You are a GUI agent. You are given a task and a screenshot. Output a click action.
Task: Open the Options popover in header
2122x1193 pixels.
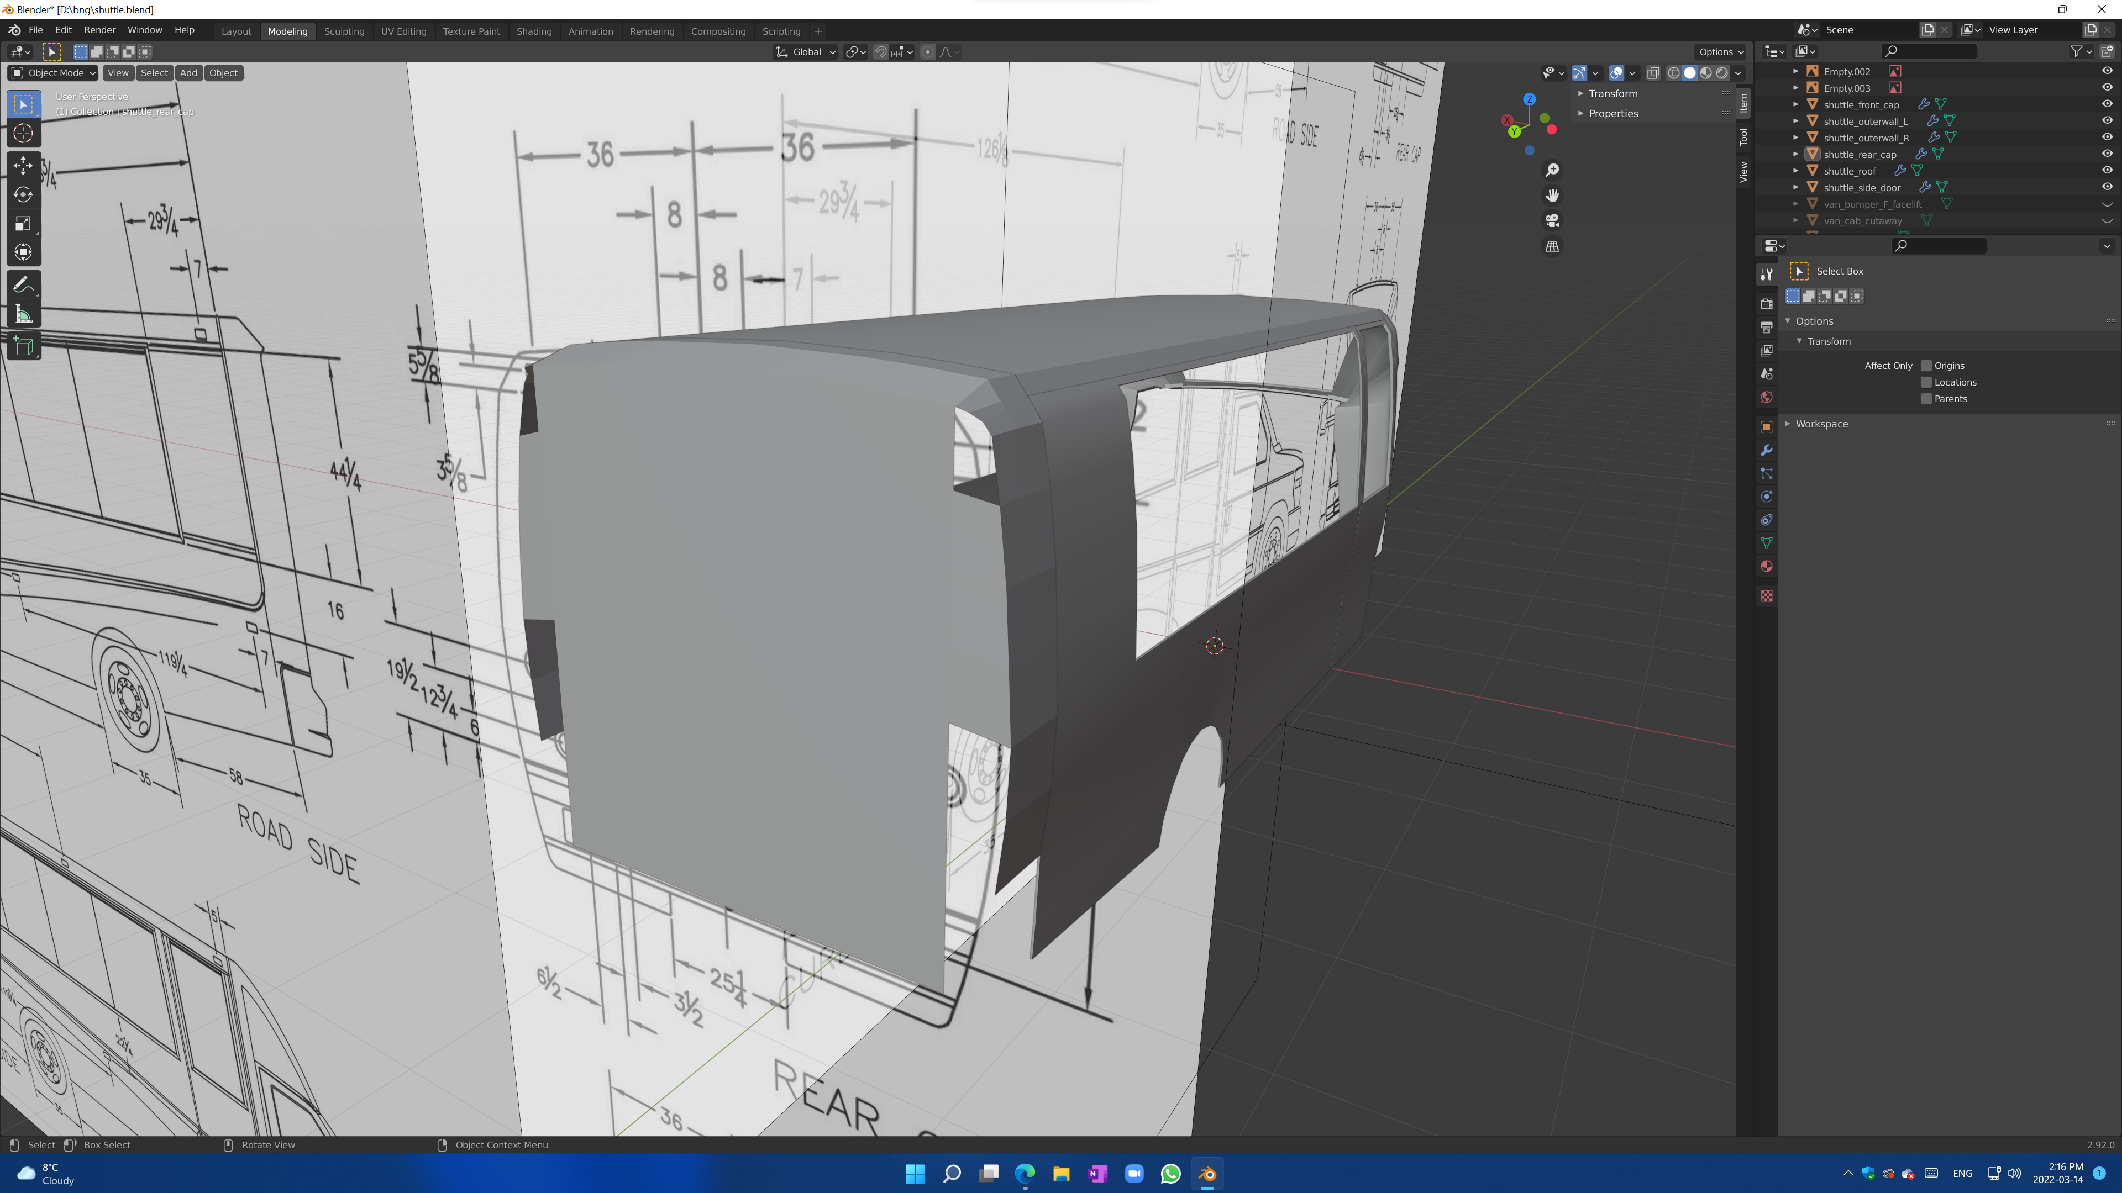[x=1721, y=51]
